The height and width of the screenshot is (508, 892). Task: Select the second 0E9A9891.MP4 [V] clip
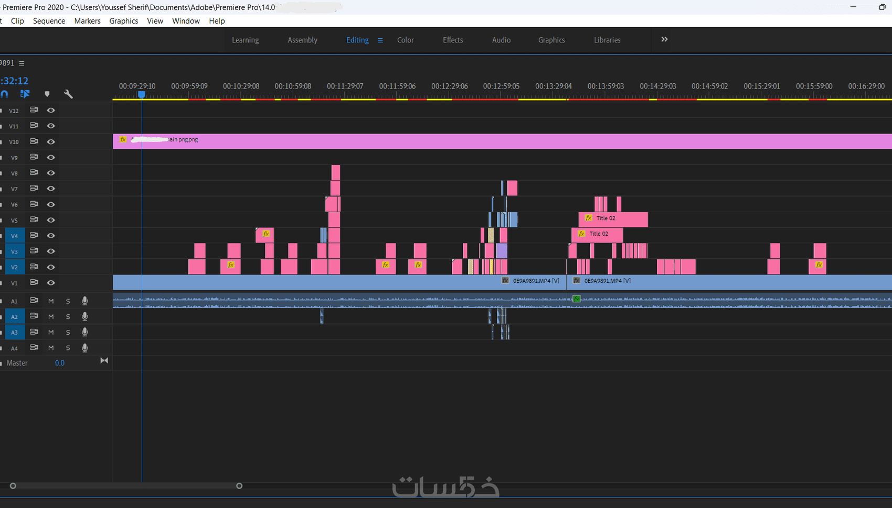coord(729,282)
